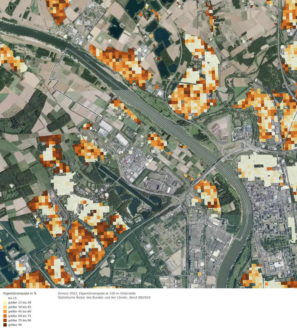Screen dimensions: 297x331
Task: Click the label text "größer 75 bis 90"
Action: pos(19,320)
